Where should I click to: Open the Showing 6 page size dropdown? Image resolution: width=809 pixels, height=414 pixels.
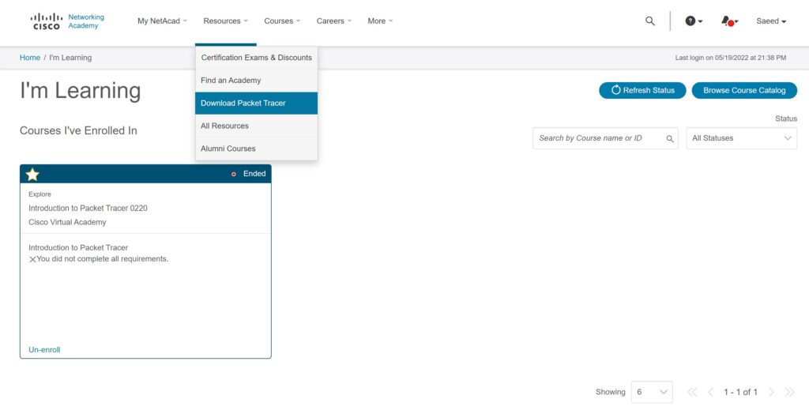tap(652, 392)
